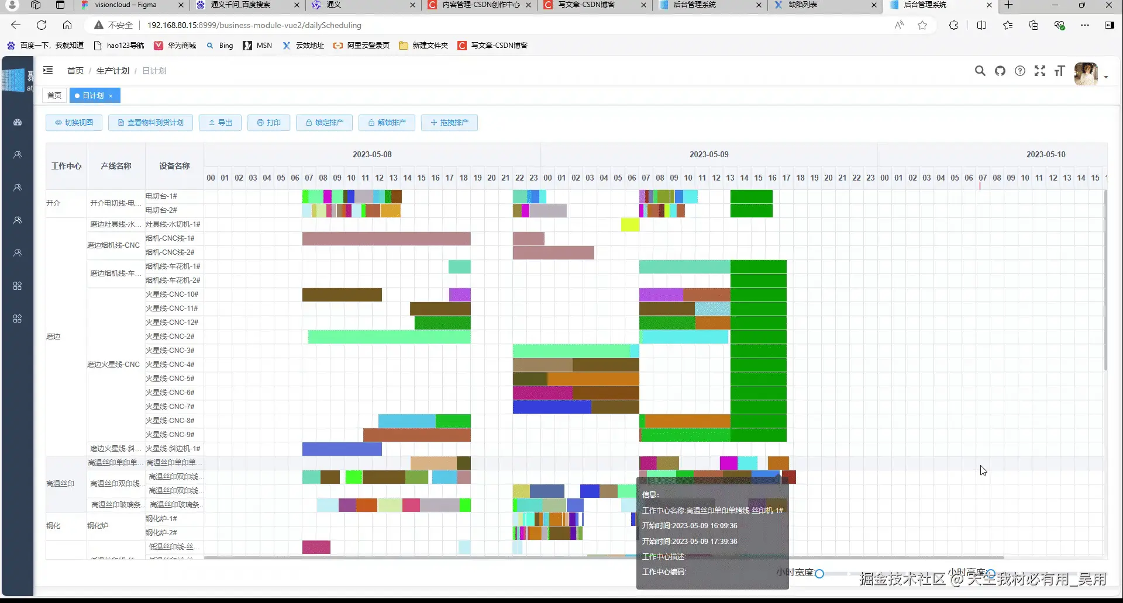
Task: Click the vertical scrollbar of the schedule
Action: [x=1105, y=280]
